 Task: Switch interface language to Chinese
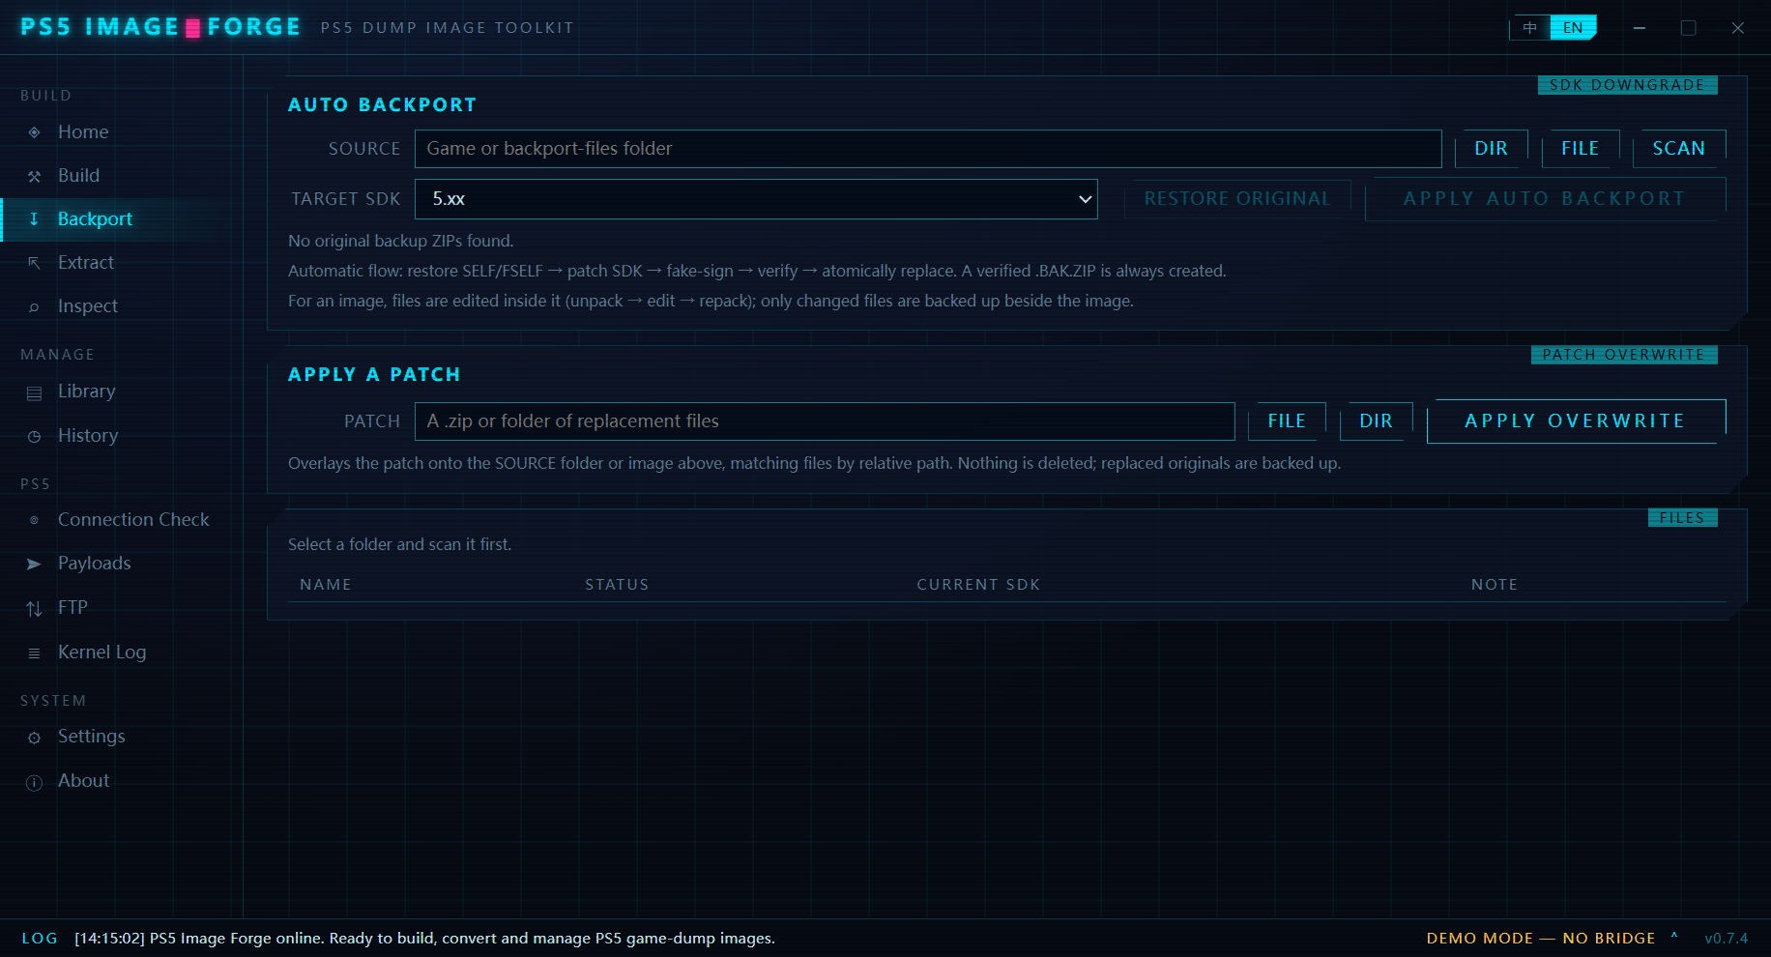click(x=1529, y=27)
